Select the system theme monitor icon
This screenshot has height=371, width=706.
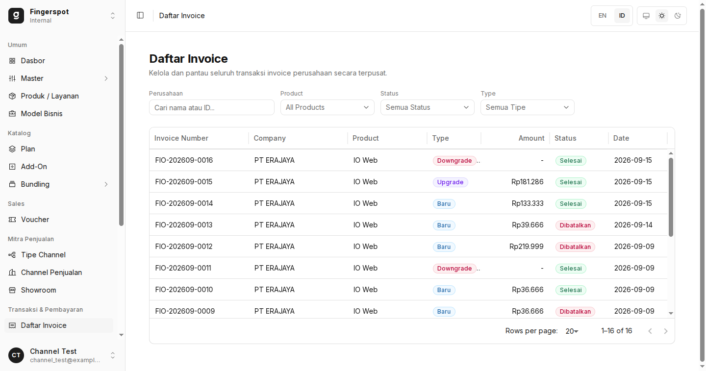coord(646,16)
